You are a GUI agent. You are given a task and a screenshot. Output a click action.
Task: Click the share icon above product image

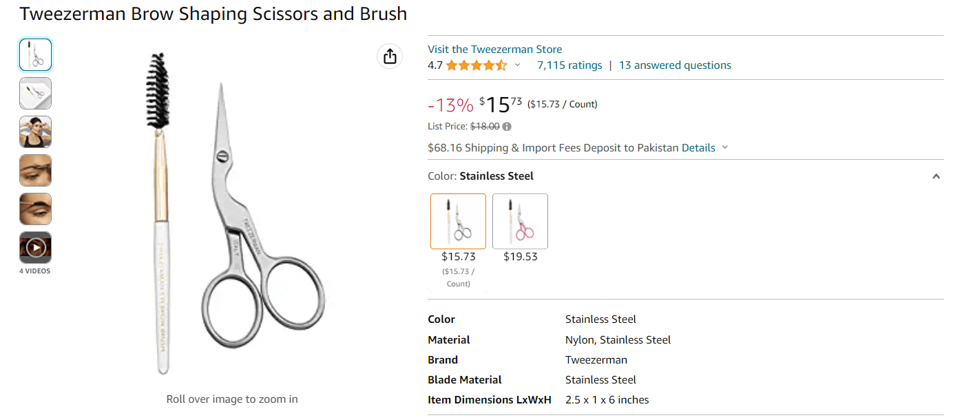tap(390, 56)
